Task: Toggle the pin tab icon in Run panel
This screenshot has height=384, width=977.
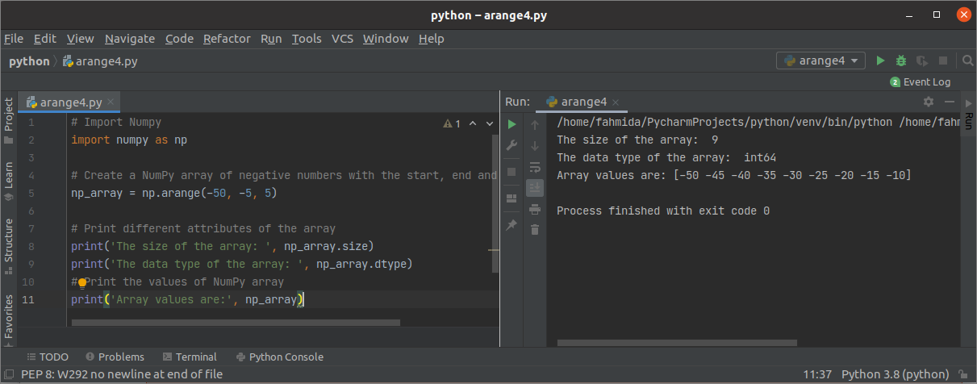Action: (x=511, y=225)
